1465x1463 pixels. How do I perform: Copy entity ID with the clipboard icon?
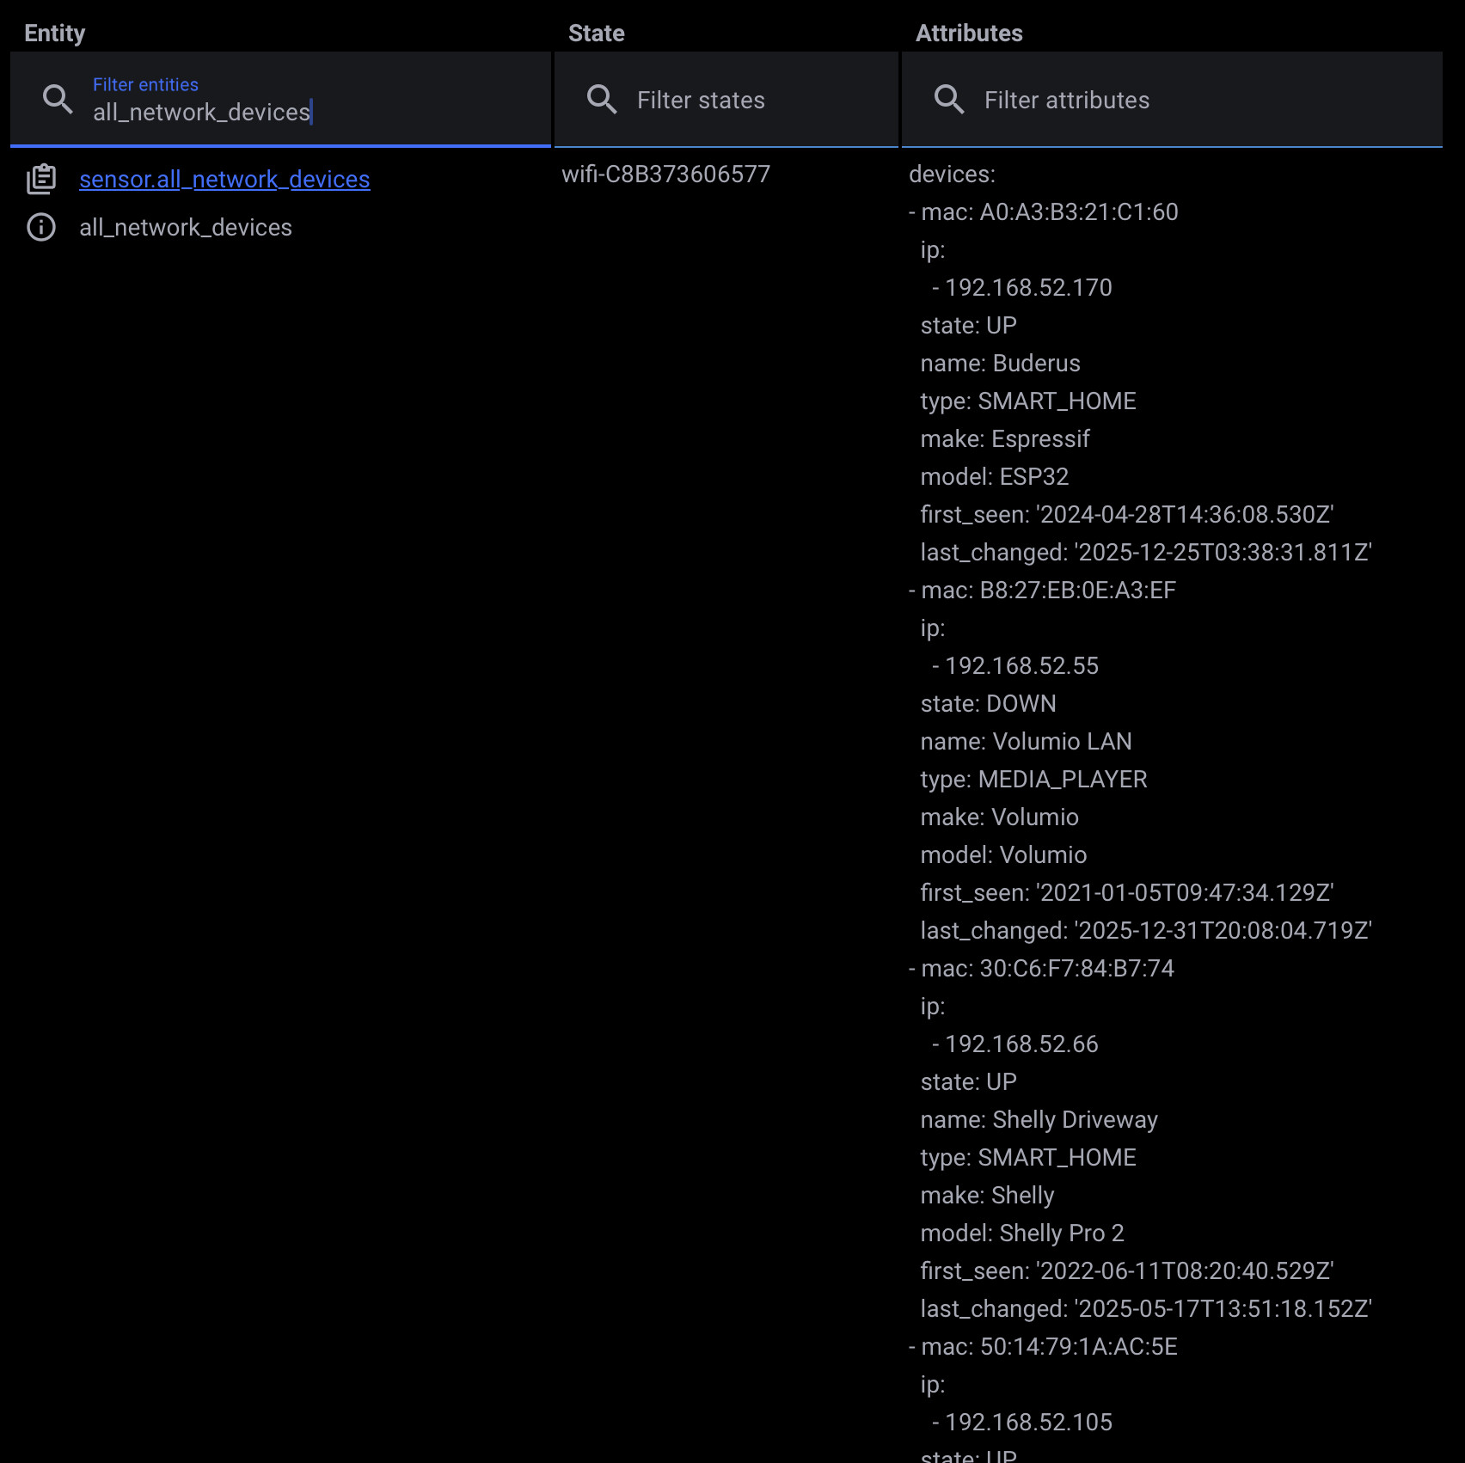(41, 179)
